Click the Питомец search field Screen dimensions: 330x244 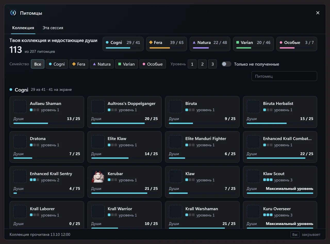click(x=284, y=76)
